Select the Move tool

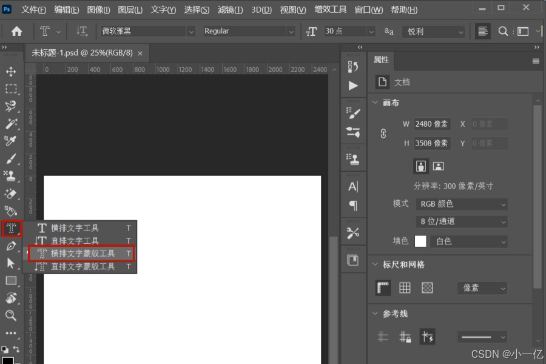pyautogui.click(x=11, y=72)
